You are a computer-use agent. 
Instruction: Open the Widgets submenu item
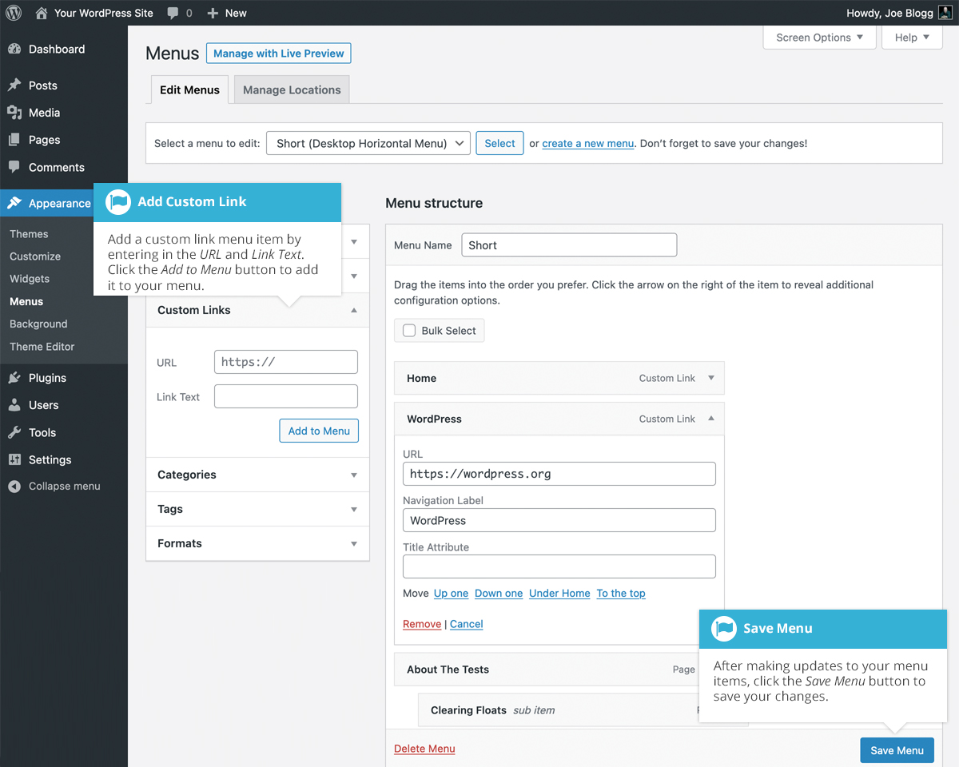30,279
